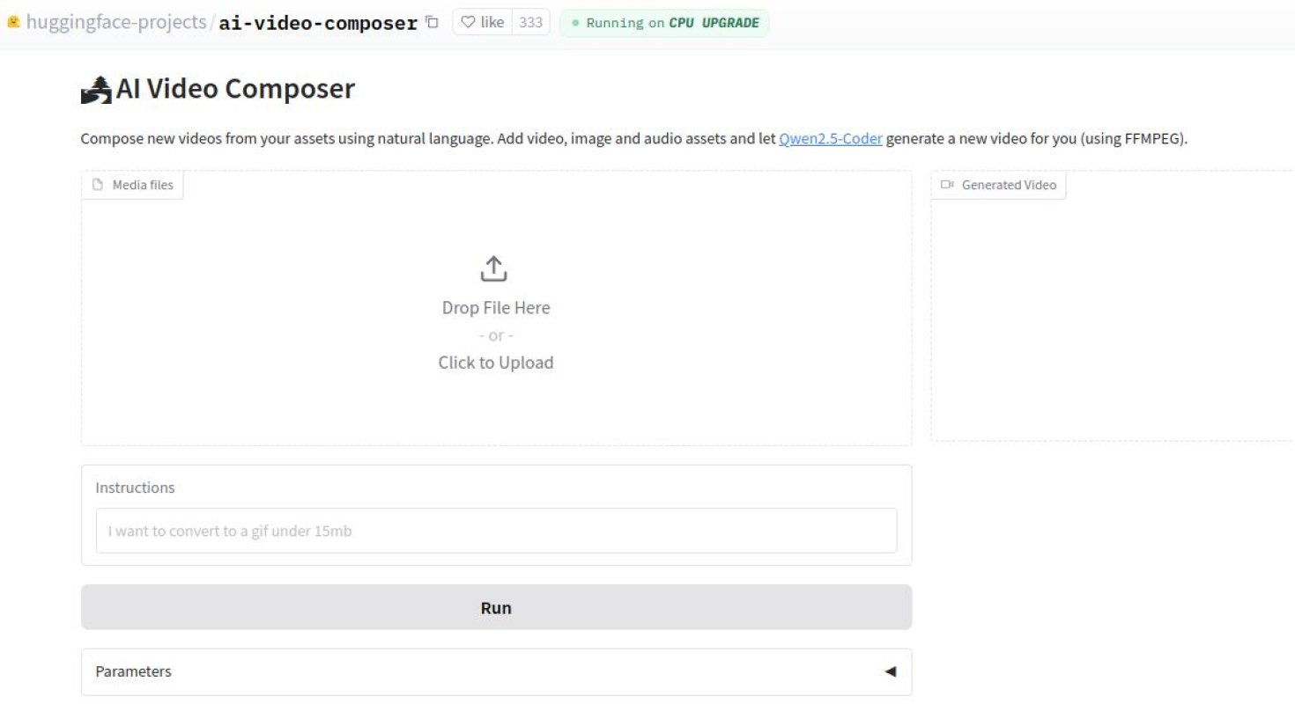Expand the Parameters section

[496, 671]
